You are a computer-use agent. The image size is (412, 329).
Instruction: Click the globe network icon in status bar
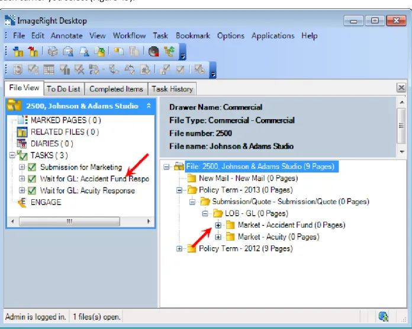(x=384, y=316)
